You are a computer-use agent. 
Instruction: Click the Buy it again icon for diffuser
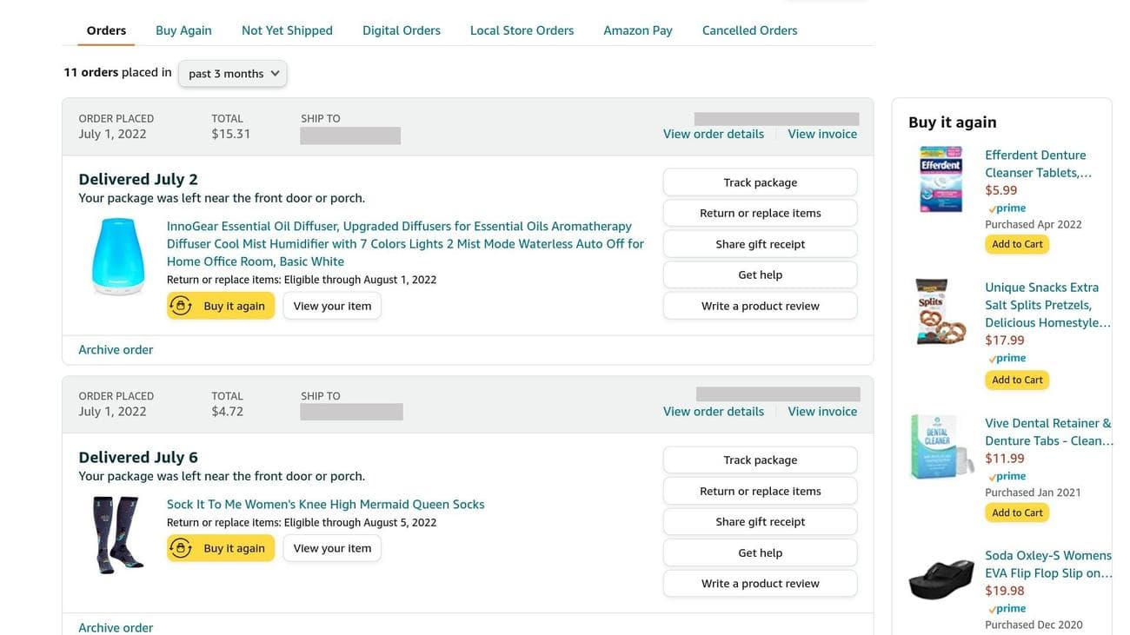pyautogui.click(x=181, y=306)
